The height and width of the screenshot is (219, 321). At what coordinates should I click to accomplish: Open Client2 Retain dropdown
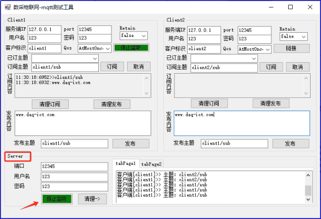point(293,36)
